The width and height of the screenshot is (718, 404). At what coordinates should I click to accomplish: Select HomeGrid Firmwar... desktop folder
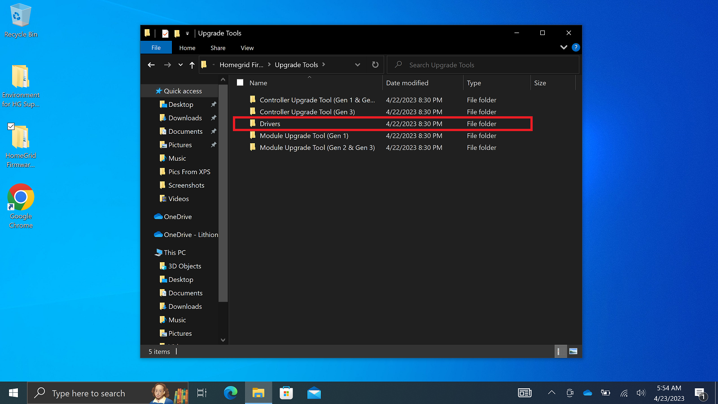point(21,146)
